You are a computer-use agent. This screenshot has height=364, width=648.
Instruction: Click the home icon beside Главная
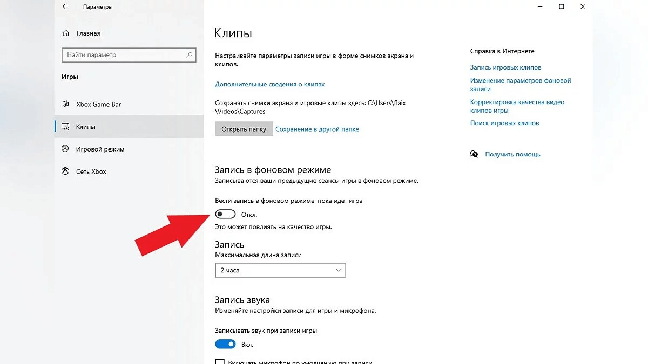click(65, 33)
